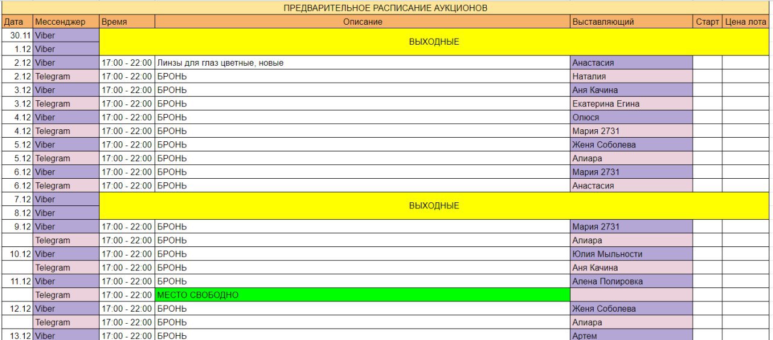Image resolution: width=773 pixels, height=340 pixels.
Task: Click the empty Старт cell in Наталия row
Action: (707, 76)
